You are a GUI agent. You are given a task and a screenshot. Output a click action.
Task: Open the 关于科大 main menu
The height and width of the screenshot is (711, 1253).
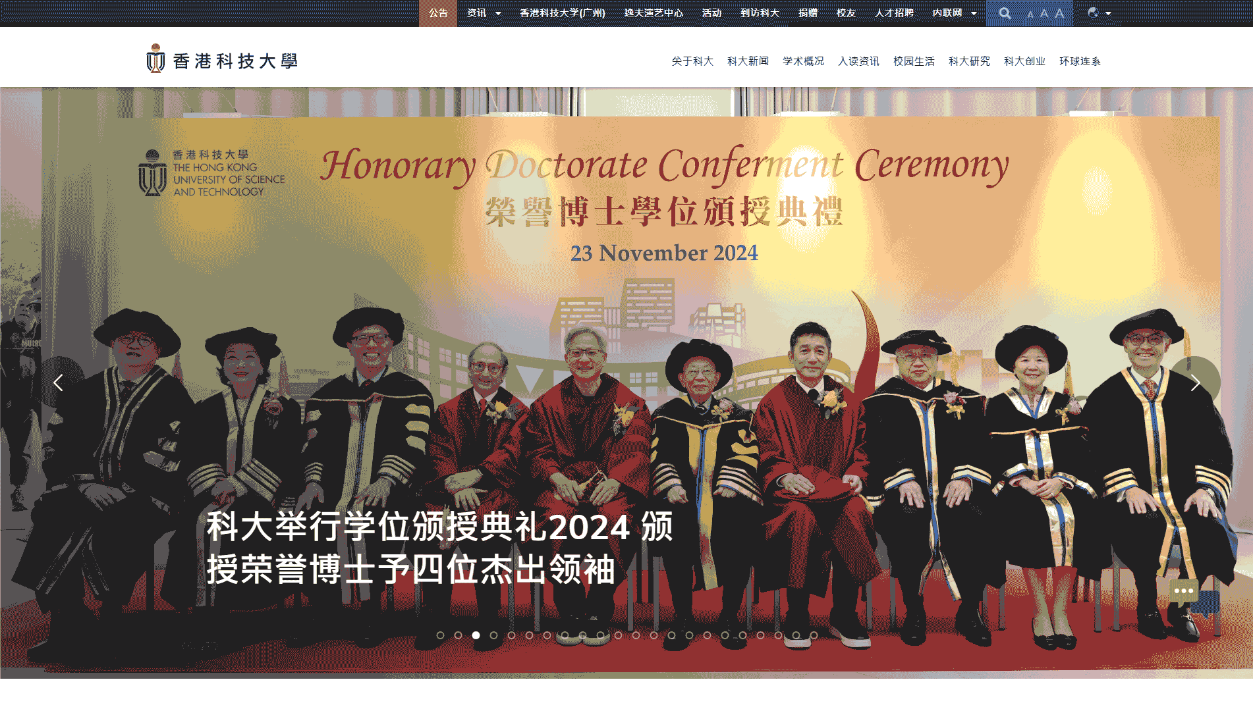(x=692, y=61)
